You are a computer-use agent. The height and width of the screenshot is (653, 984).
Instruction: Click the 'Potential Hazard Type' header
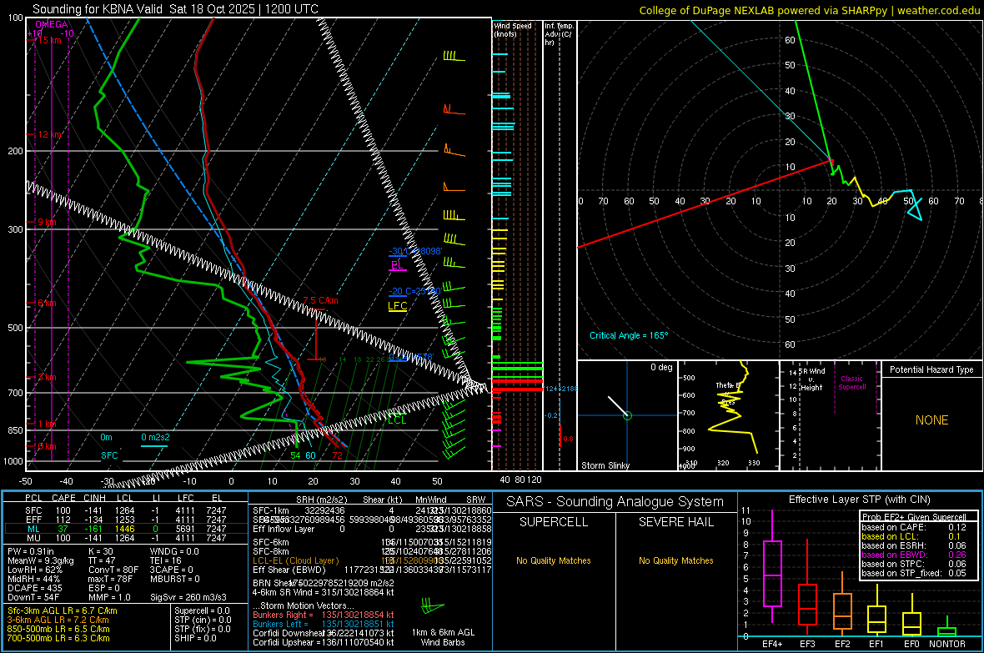tap(931, 369)
